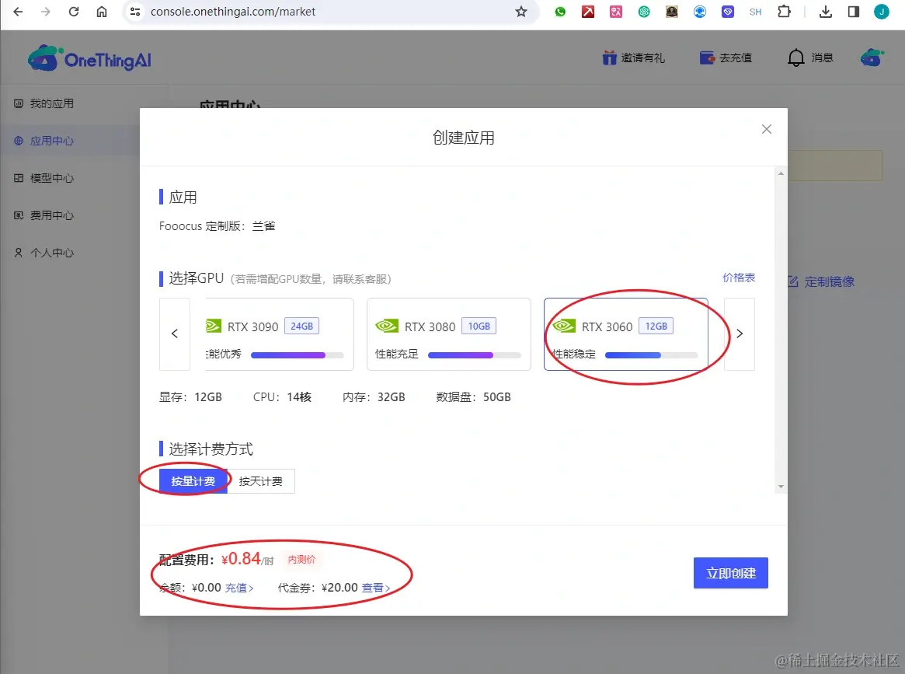This screenshot has width=905, height=674.
Task: Click the OneThingAI logo
Action: point(90,58)
